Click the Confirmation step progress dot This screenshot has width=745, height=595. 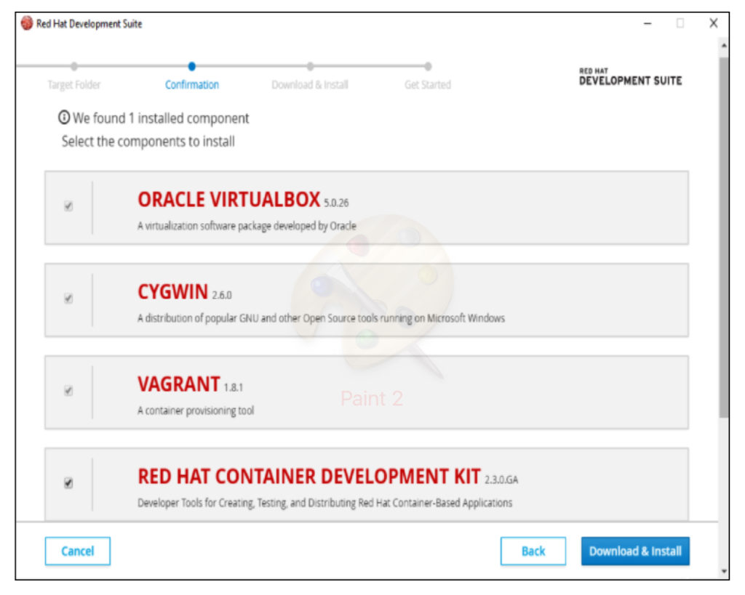pyautogui.click(x=192, y=66)
